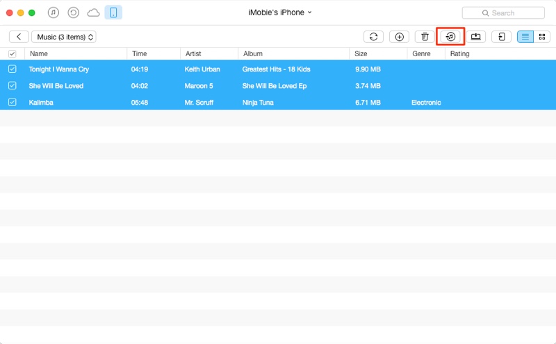556x344 pixels.
Task: Click the artist Mr. Scruff
Action: click(199, 102)
